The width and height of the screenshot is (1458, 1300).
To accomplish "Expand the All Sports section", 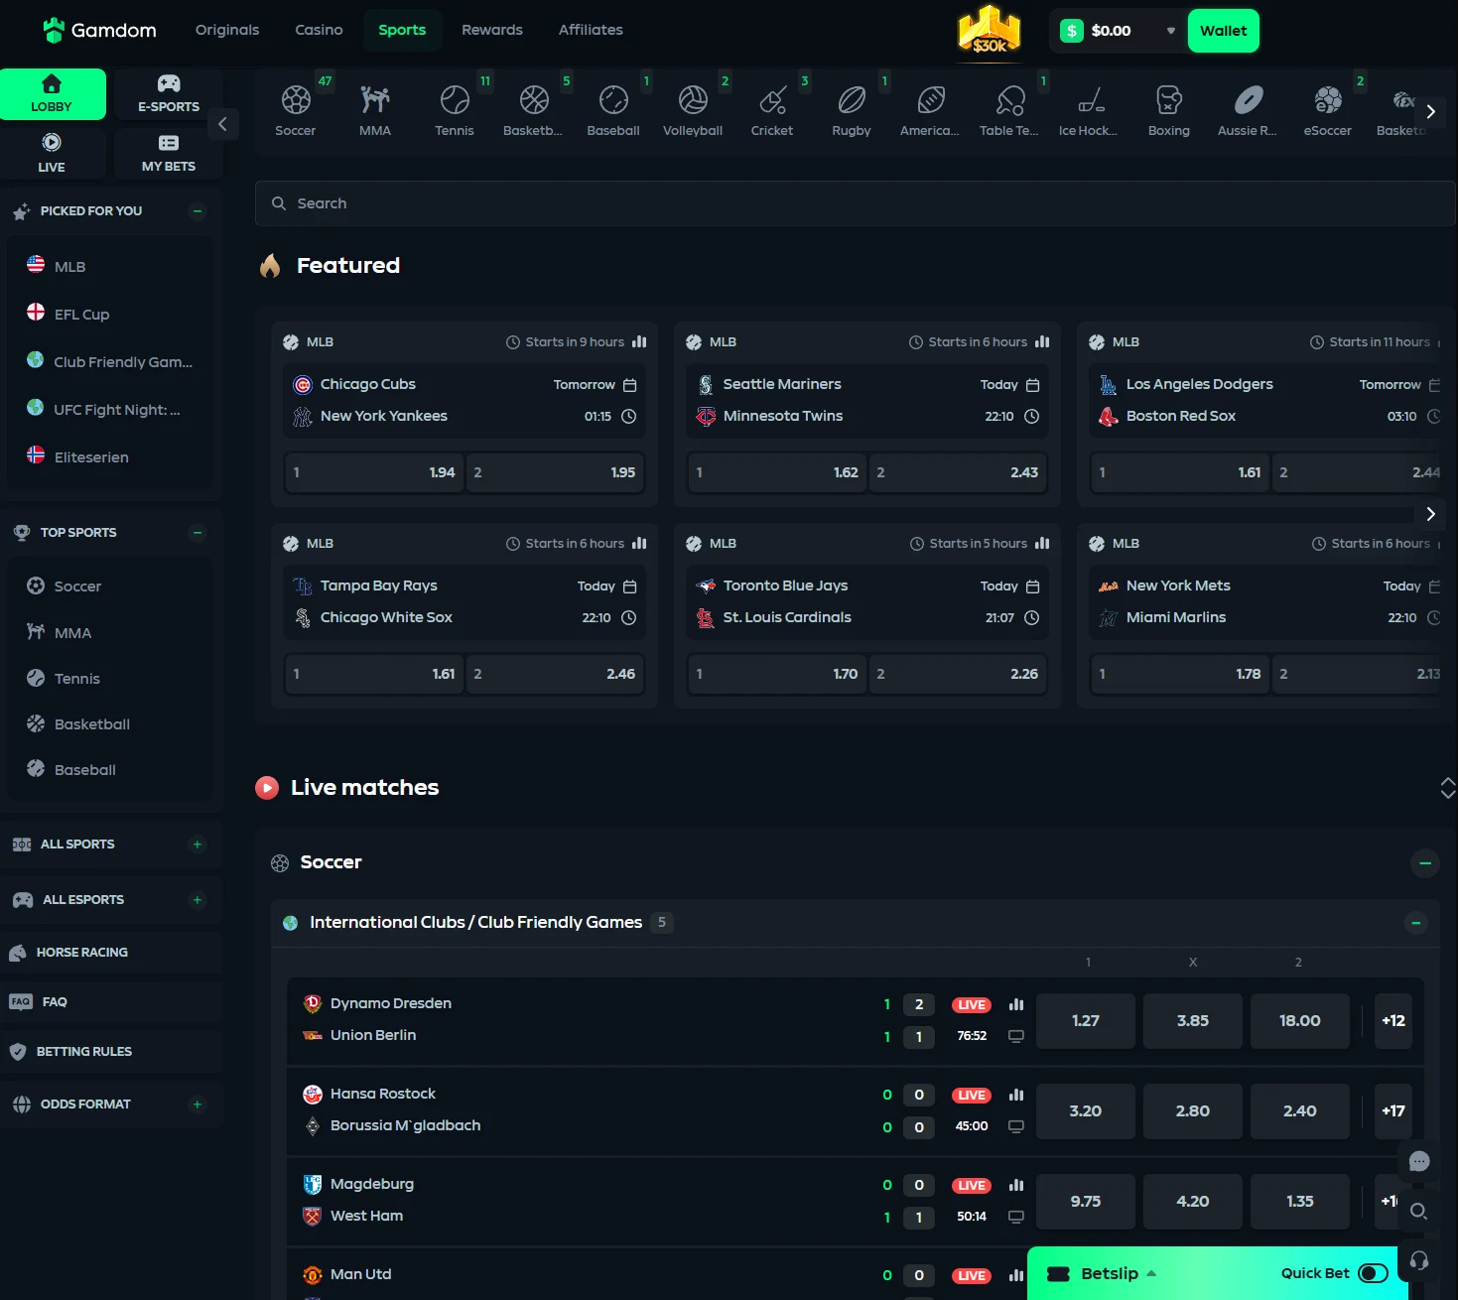I will pos(198,845).
